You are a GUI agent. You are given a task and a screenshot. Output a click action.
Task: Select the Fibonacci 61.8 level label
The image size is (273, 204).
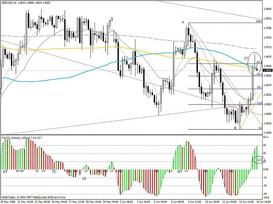[259, 62]
